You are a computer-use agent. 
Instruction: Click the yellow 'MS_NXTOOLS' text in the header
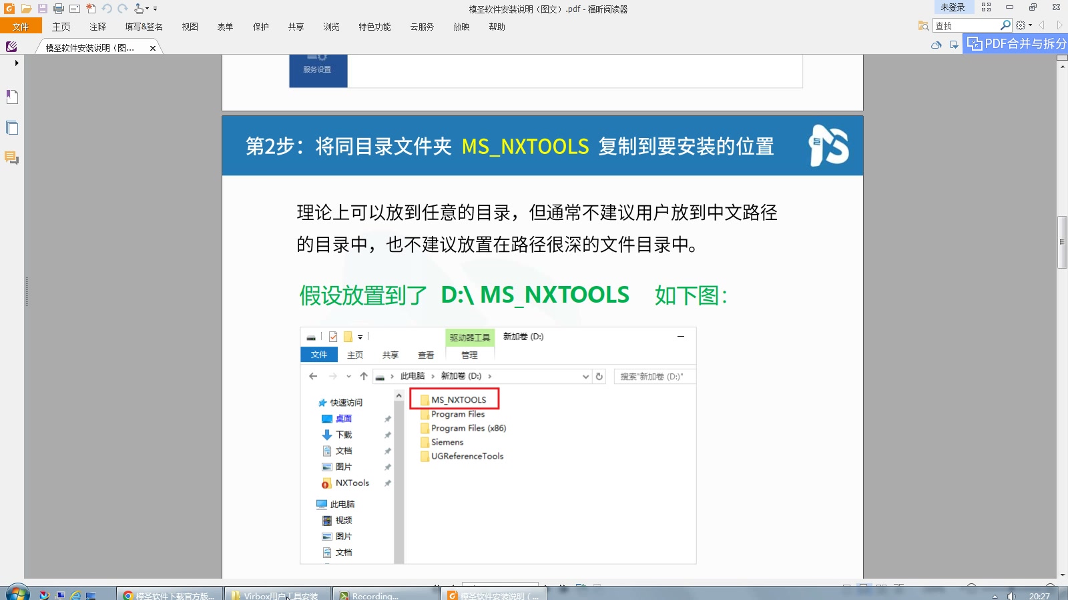coord(525,147)
